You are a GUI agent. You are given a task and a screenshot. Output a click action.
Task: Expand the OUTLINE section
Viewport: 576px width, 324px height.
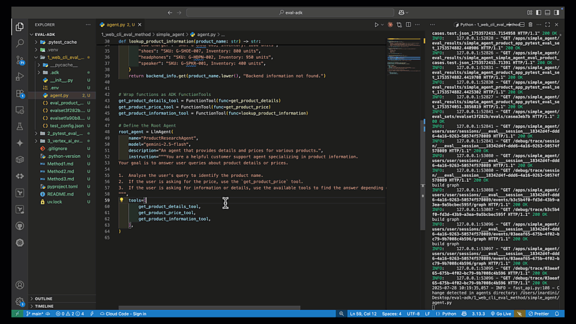click(x=43, y=298)
